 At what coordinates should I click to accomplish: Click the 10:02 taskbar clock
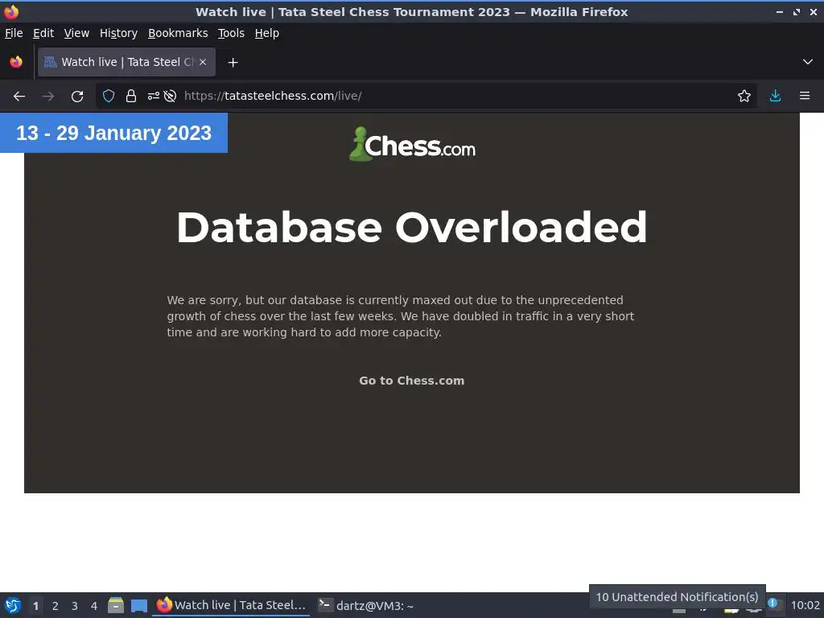click(x=805, y=605)
